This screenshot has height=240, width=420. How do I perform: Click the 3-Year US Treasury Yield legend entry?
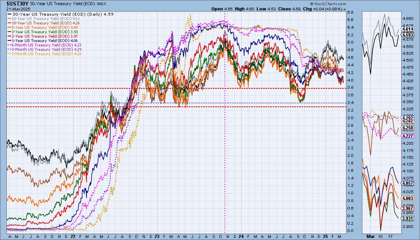pos(43,32)
